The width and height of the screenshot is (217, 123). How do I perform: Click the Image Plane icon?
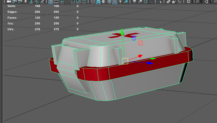pos(31,1)
